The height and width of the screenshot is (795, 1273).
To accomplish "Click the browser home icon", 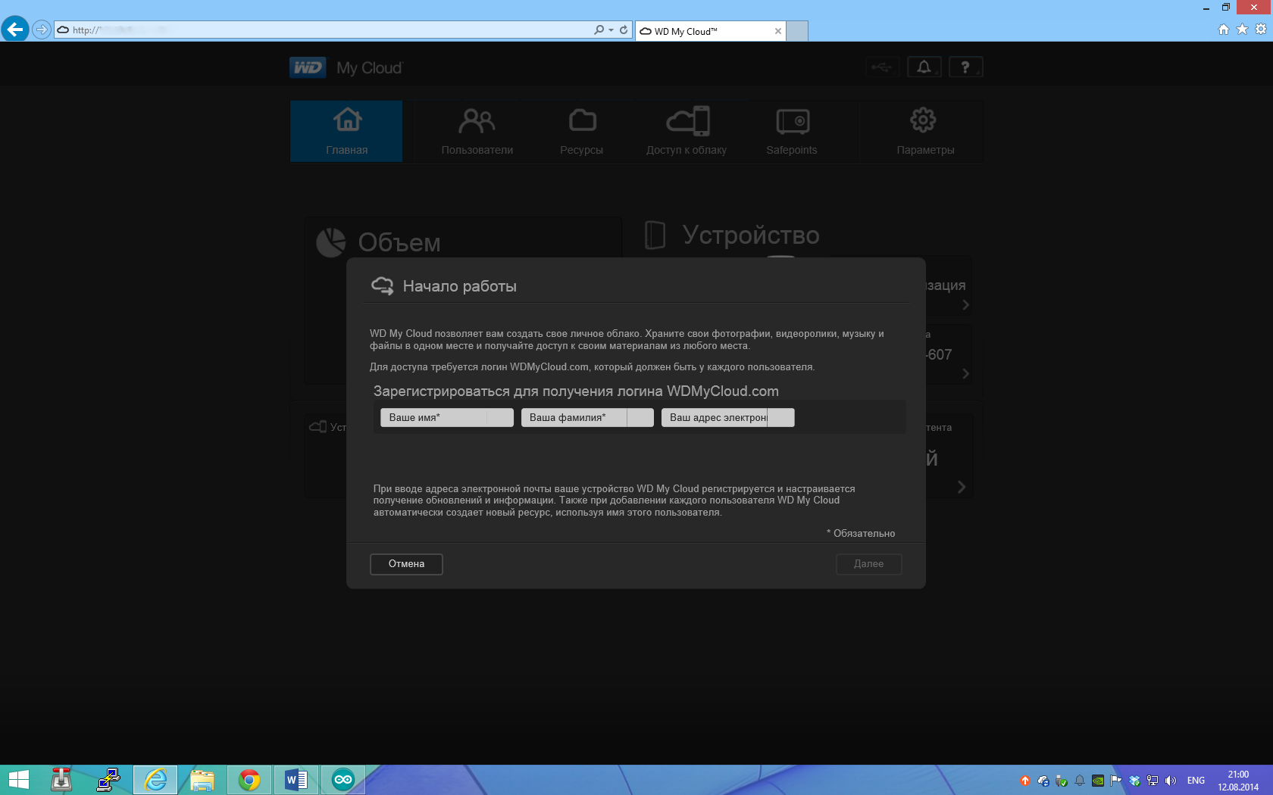I will (1223, 30).
